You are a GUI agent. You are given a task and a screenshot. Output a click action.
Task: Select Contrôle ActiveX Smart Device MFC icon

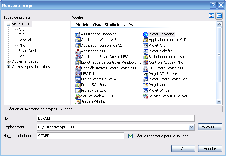[x=78, y=68]
